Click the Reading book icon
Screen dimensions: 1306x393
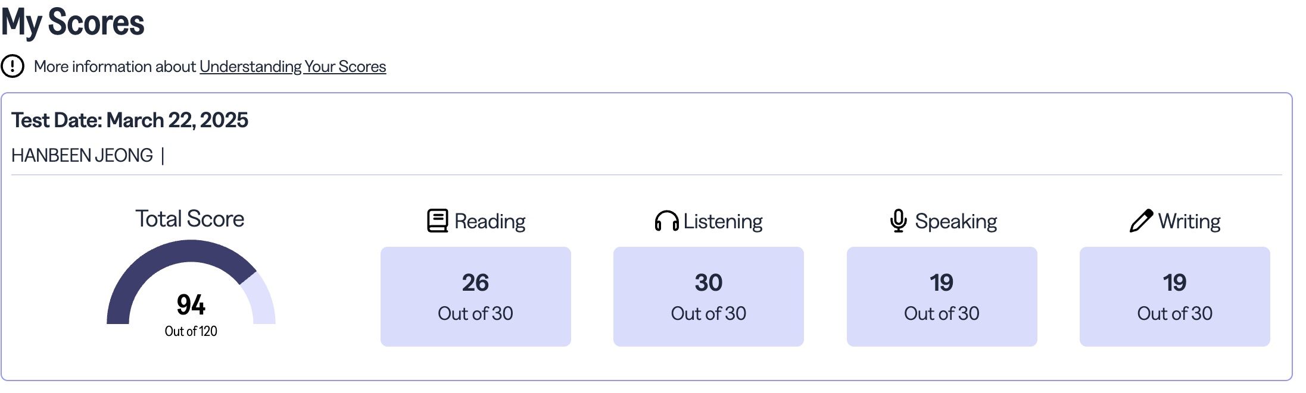click(438, 221)
